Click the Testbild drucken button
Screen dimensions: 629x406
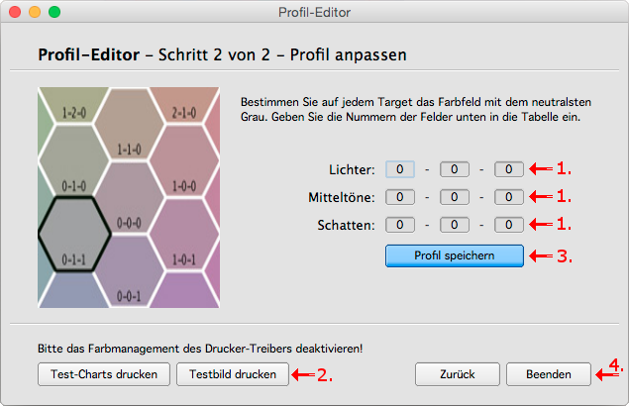coord(233,375)
